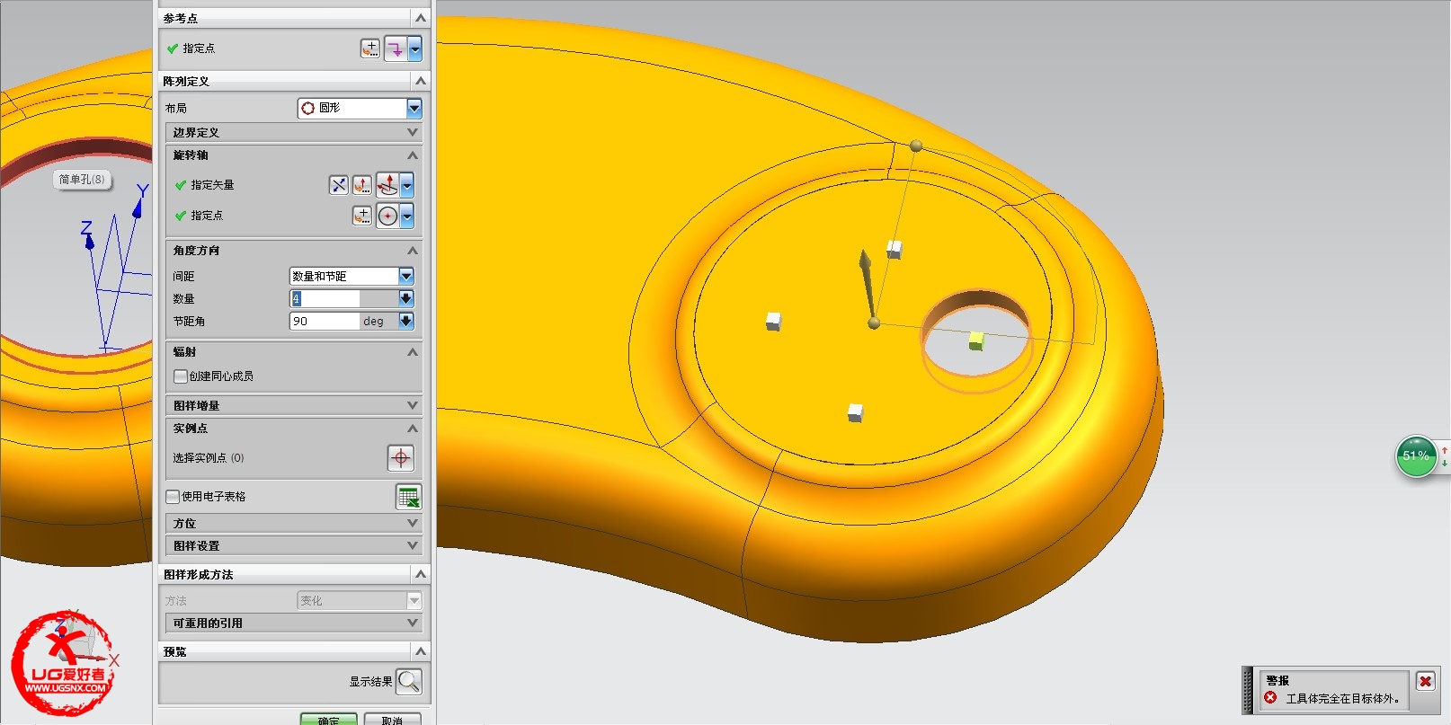
Task: Click the highlighted green instance point in the hole
Action: pos(977,340)
